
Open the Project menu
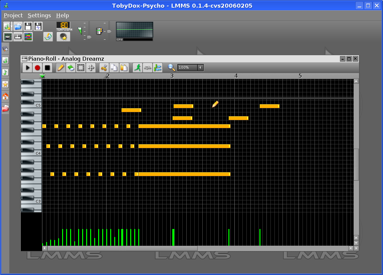point(13,15)
